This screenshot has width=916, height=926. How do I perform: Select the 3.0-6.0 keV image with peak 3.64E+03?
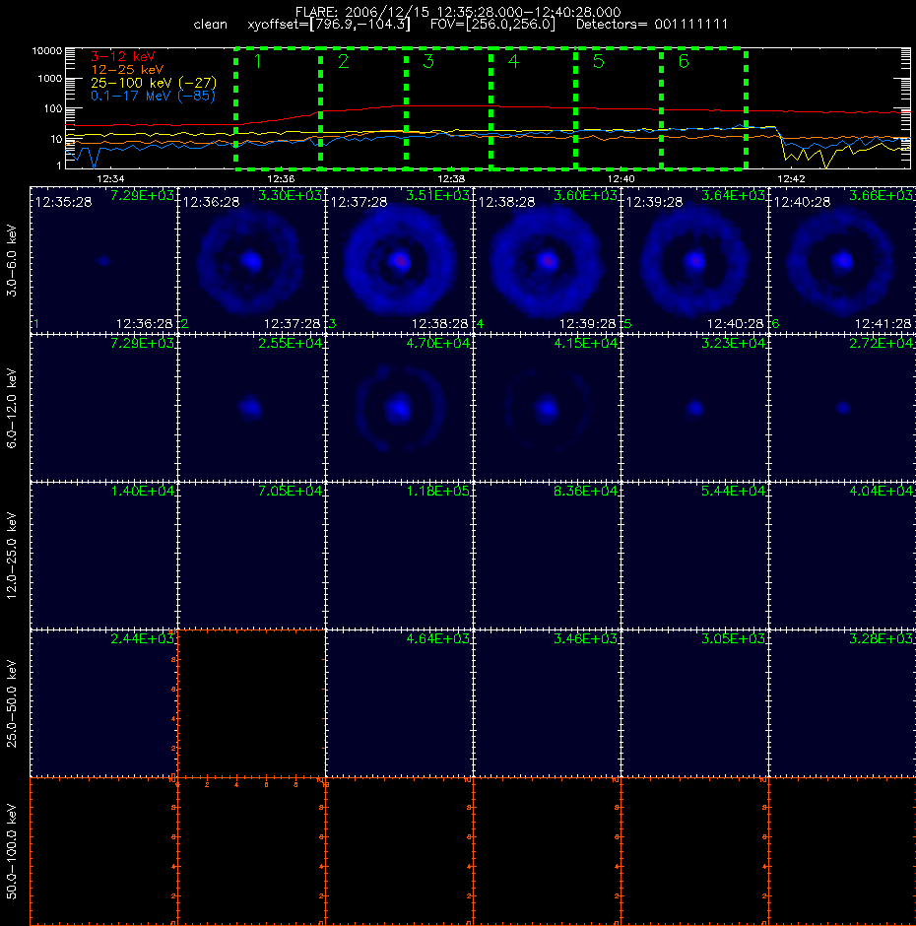coord(694,260)
